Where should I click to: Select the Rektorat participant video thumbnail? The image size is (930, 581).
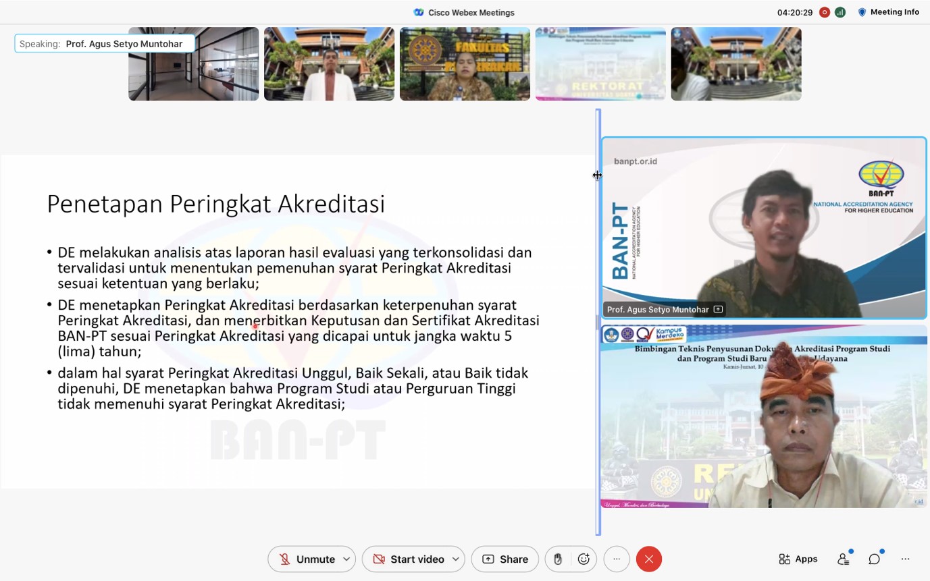click(600, 64)
